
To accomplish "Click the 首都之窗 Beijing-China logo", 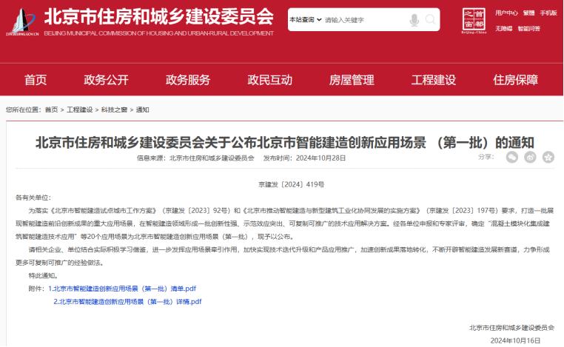I will [x=474, y=20].
